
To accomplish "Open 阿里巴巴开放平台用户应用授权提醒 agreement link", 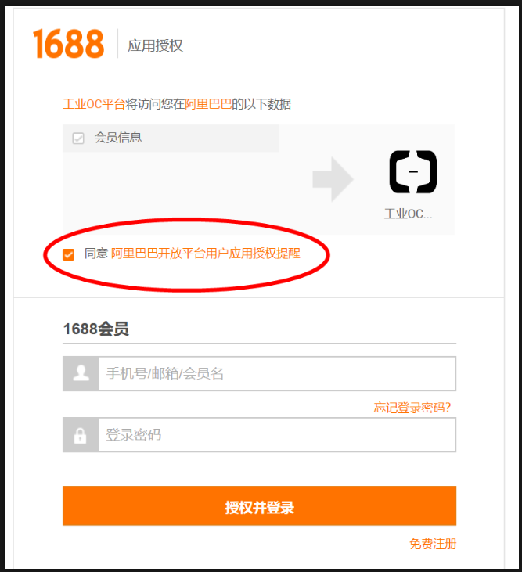I will pyautogui.click(x=206, y=254).
